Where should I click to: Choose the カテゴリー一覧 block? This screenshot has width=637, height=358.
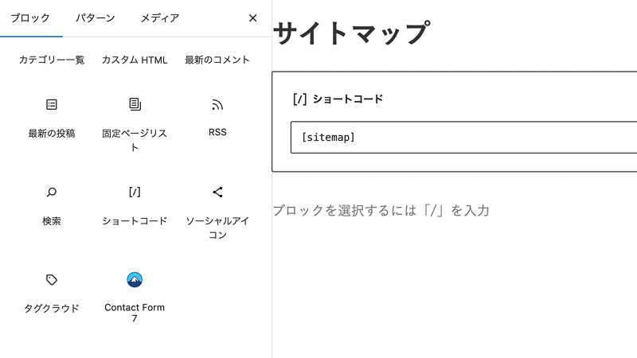pyautogui.click(x=52, y=60)
